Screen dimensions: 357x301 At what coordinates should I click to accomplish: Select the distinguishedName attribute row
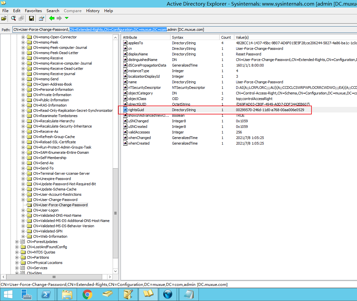239,60
